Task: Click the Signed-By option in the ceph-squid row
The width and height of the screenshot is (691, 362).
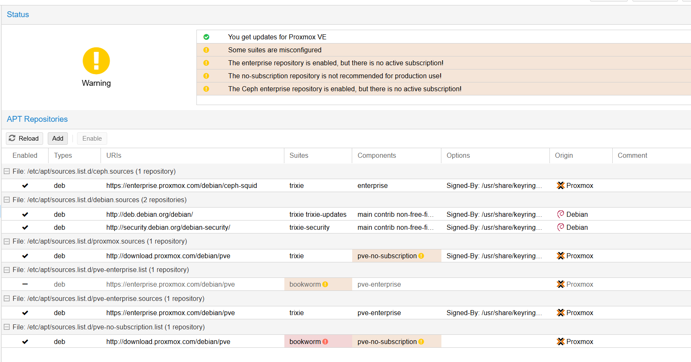Action: tap(494, 185)
